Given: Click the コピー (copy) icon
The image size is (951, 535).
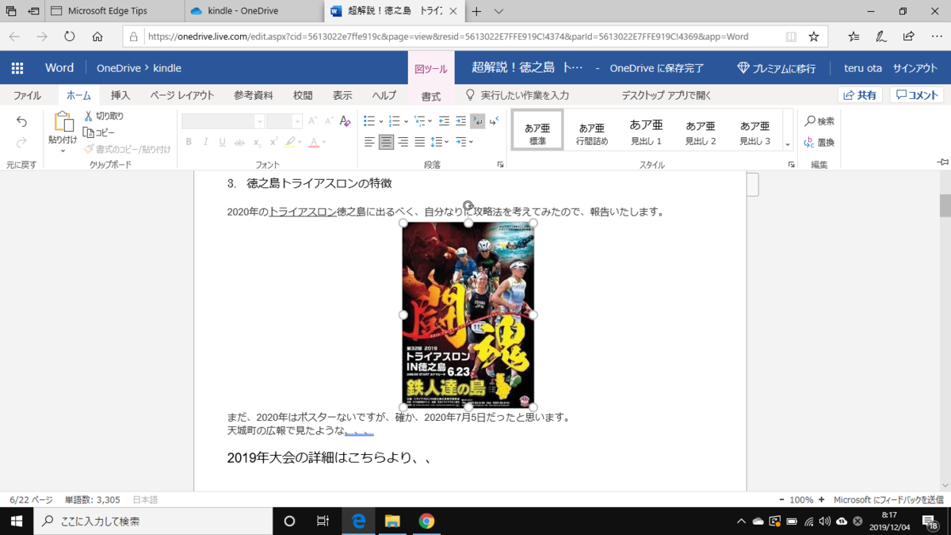Looking at the screenshot, I should pos(88,133).
